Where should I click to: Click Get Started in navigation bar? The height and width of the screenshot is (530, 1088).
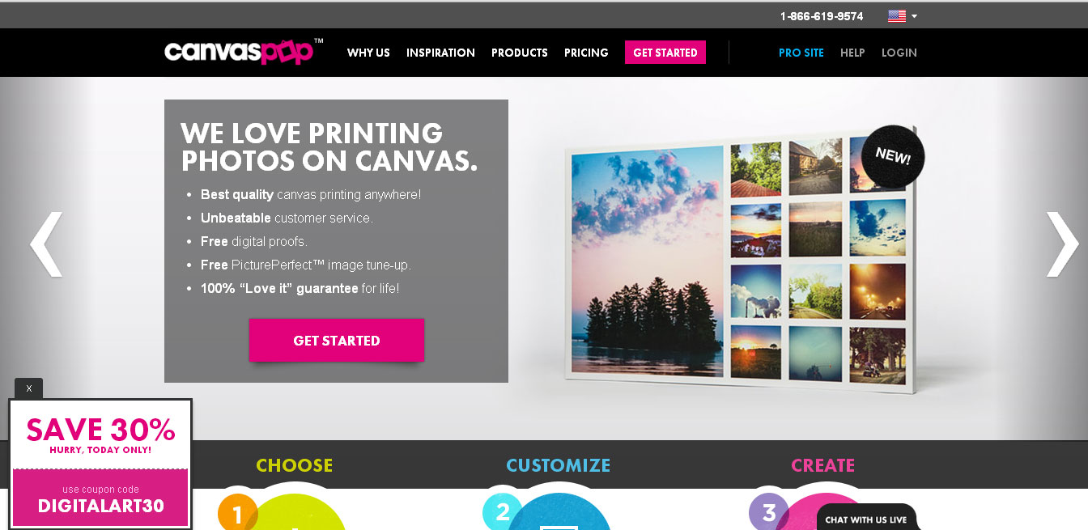point(665,53)
